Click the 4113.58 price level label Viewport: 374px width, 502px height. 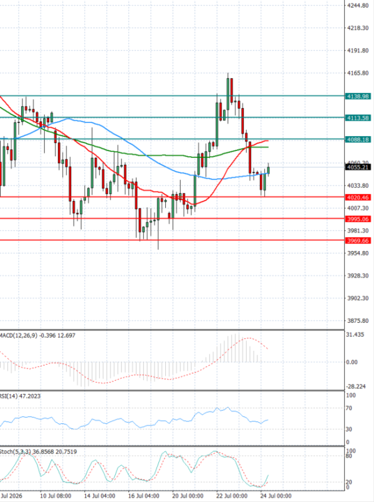tap(358, 118)
